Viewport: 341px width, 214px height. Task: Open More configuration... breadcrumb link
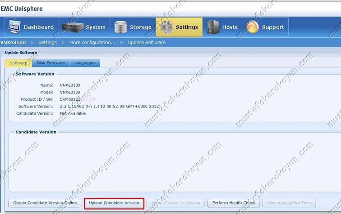pyautogui.click(x=92, y=43)
